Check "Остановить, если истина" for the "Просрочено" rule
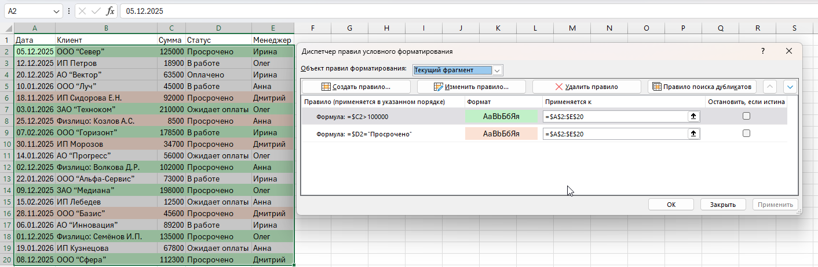This screenshot has height=267, width=818. click(746, 133)
